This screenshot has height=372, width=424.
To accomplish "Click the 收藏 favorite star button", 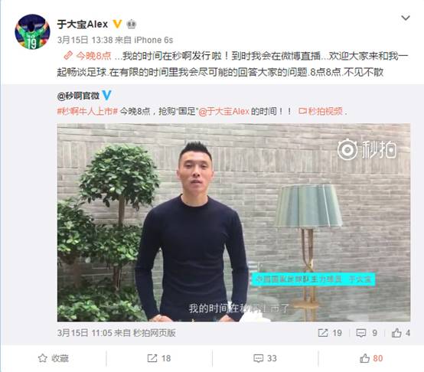I will (x=54, y=358).
